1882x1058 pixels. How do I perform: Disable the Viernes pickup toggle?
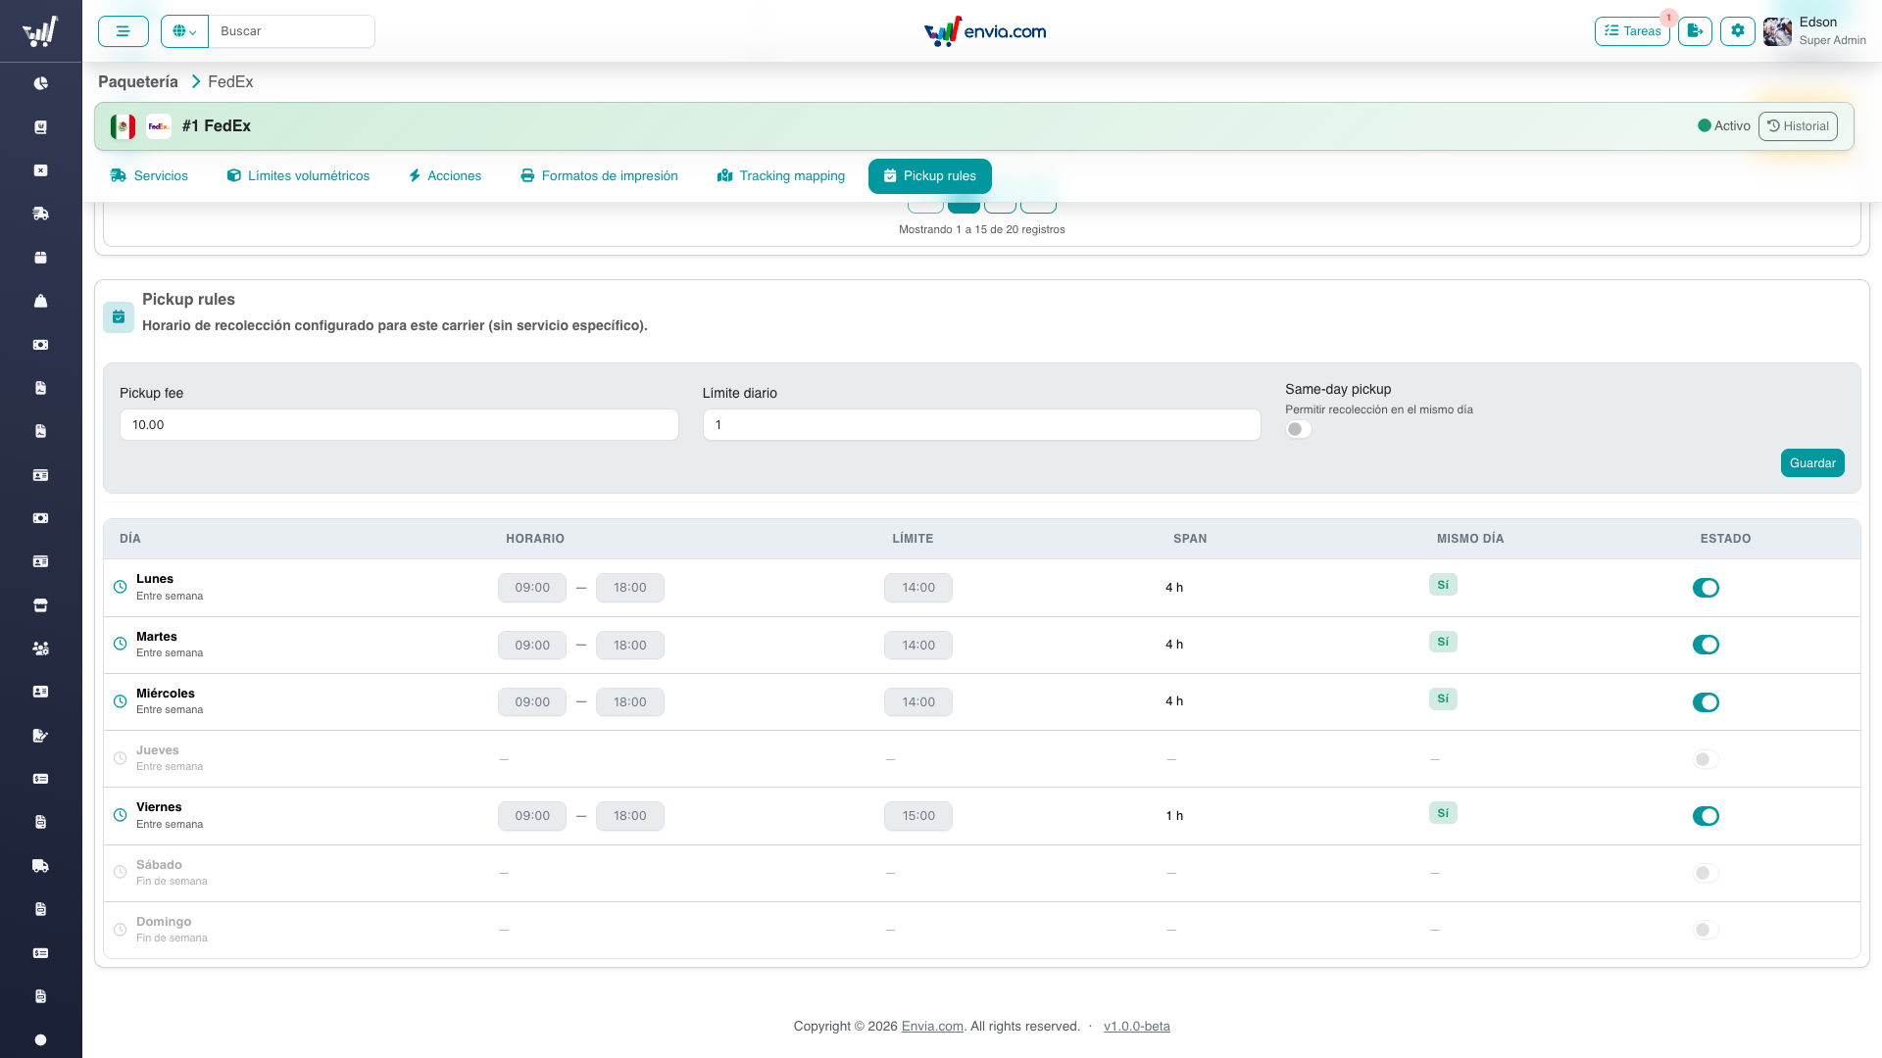click(x=1706, y=816)
